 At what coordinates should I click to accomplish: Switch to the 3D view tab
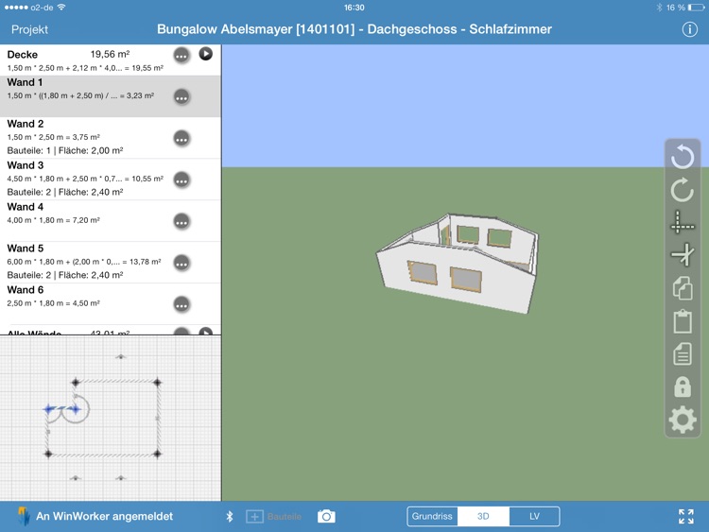(x=483, y=516)
